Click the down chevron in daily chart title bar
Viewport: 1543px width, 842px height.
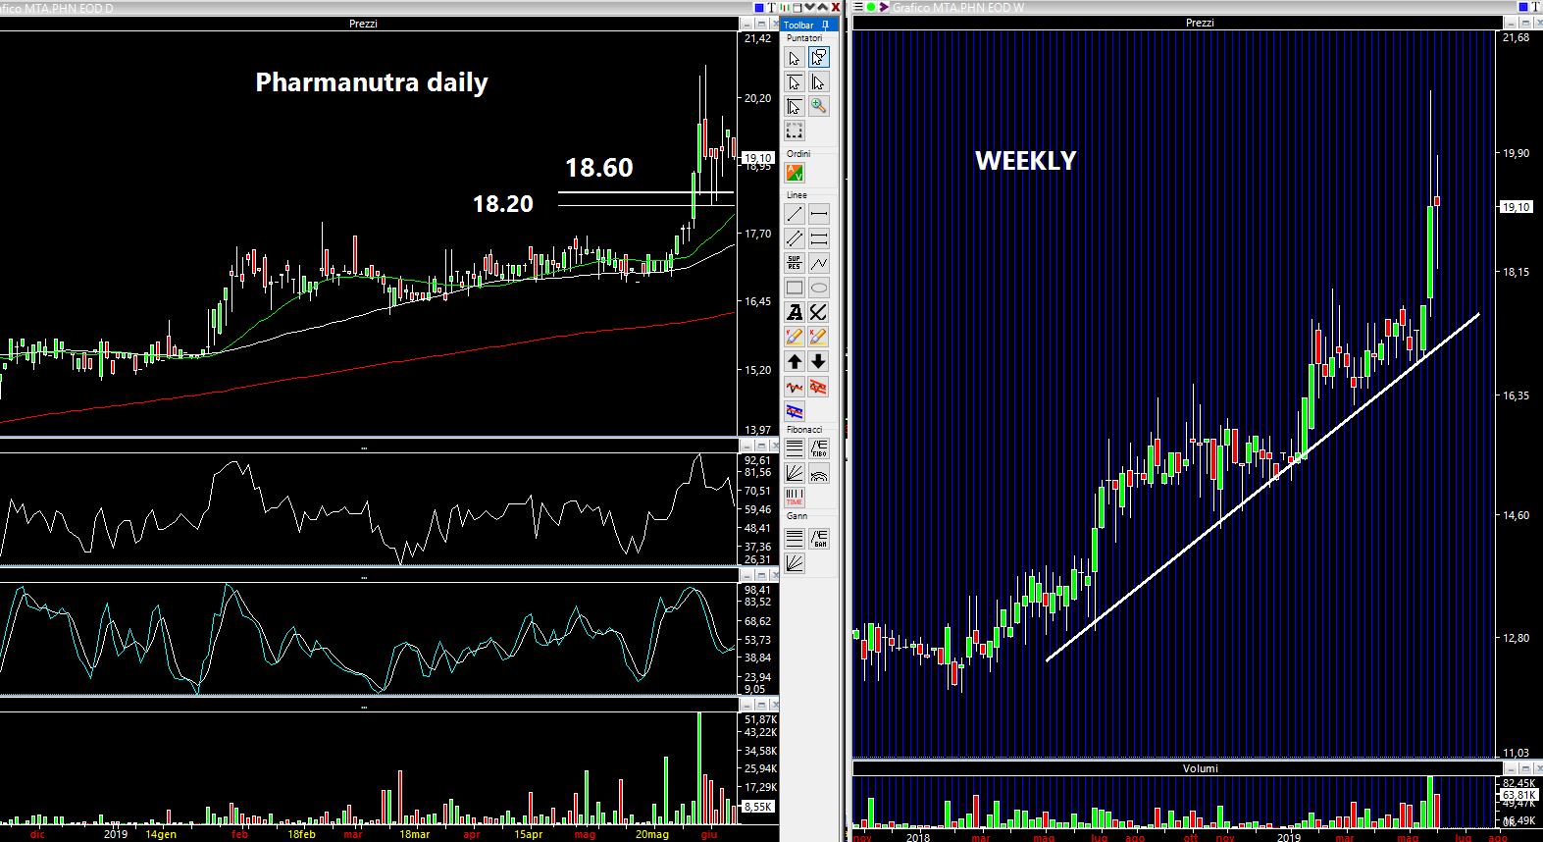tap(809, 7)
